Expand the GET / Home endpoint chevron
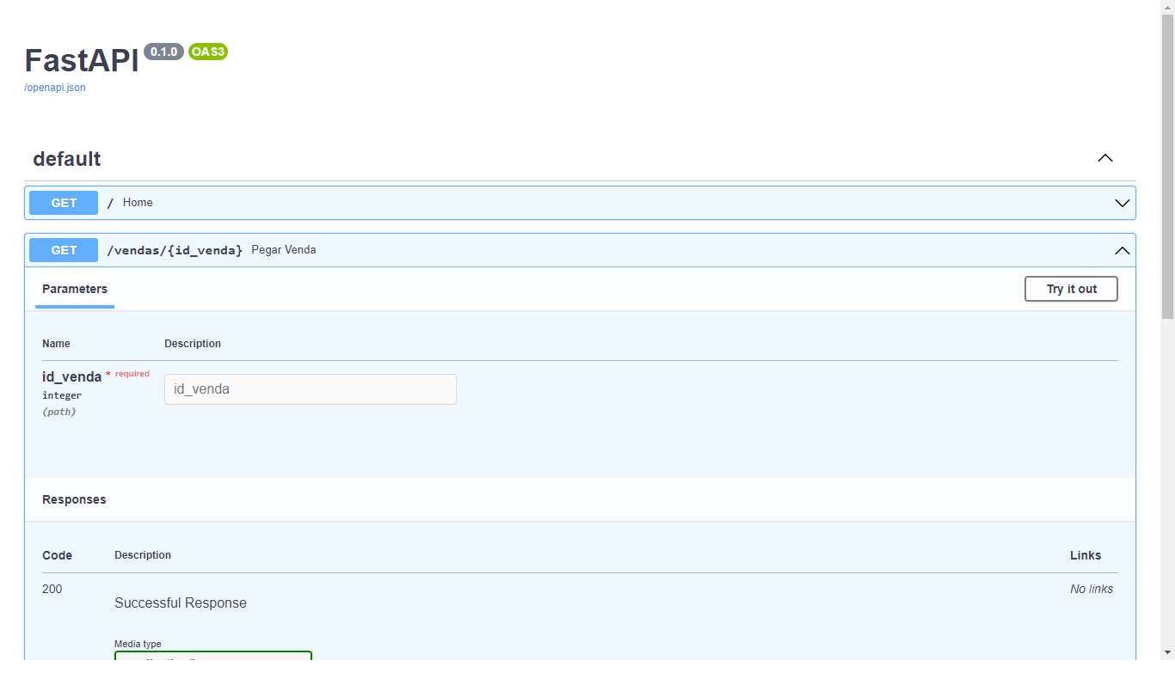 coord(1122,203)
